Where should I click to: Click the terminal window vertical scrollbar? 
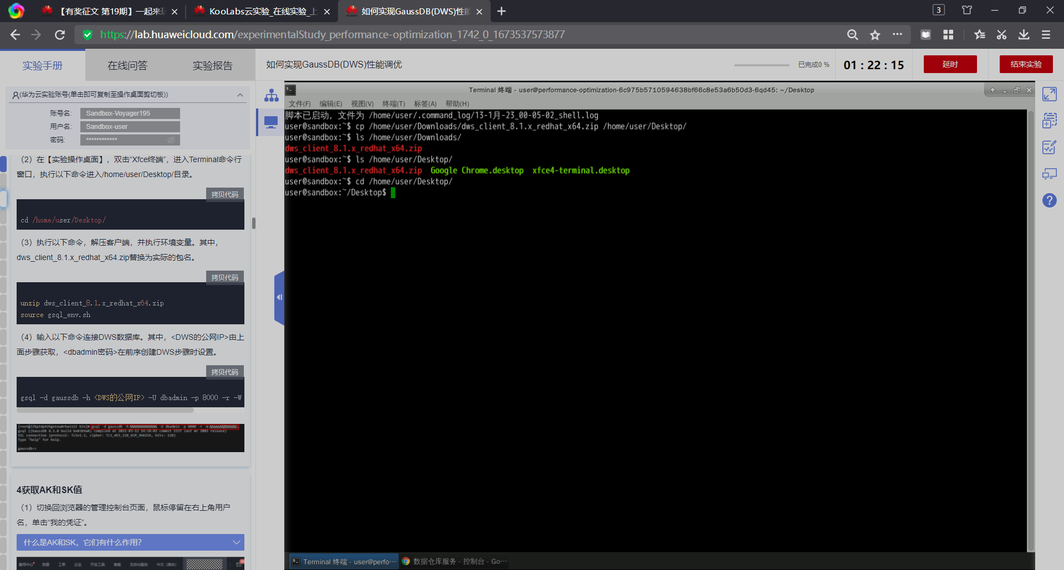click(x=1031, y=330)
